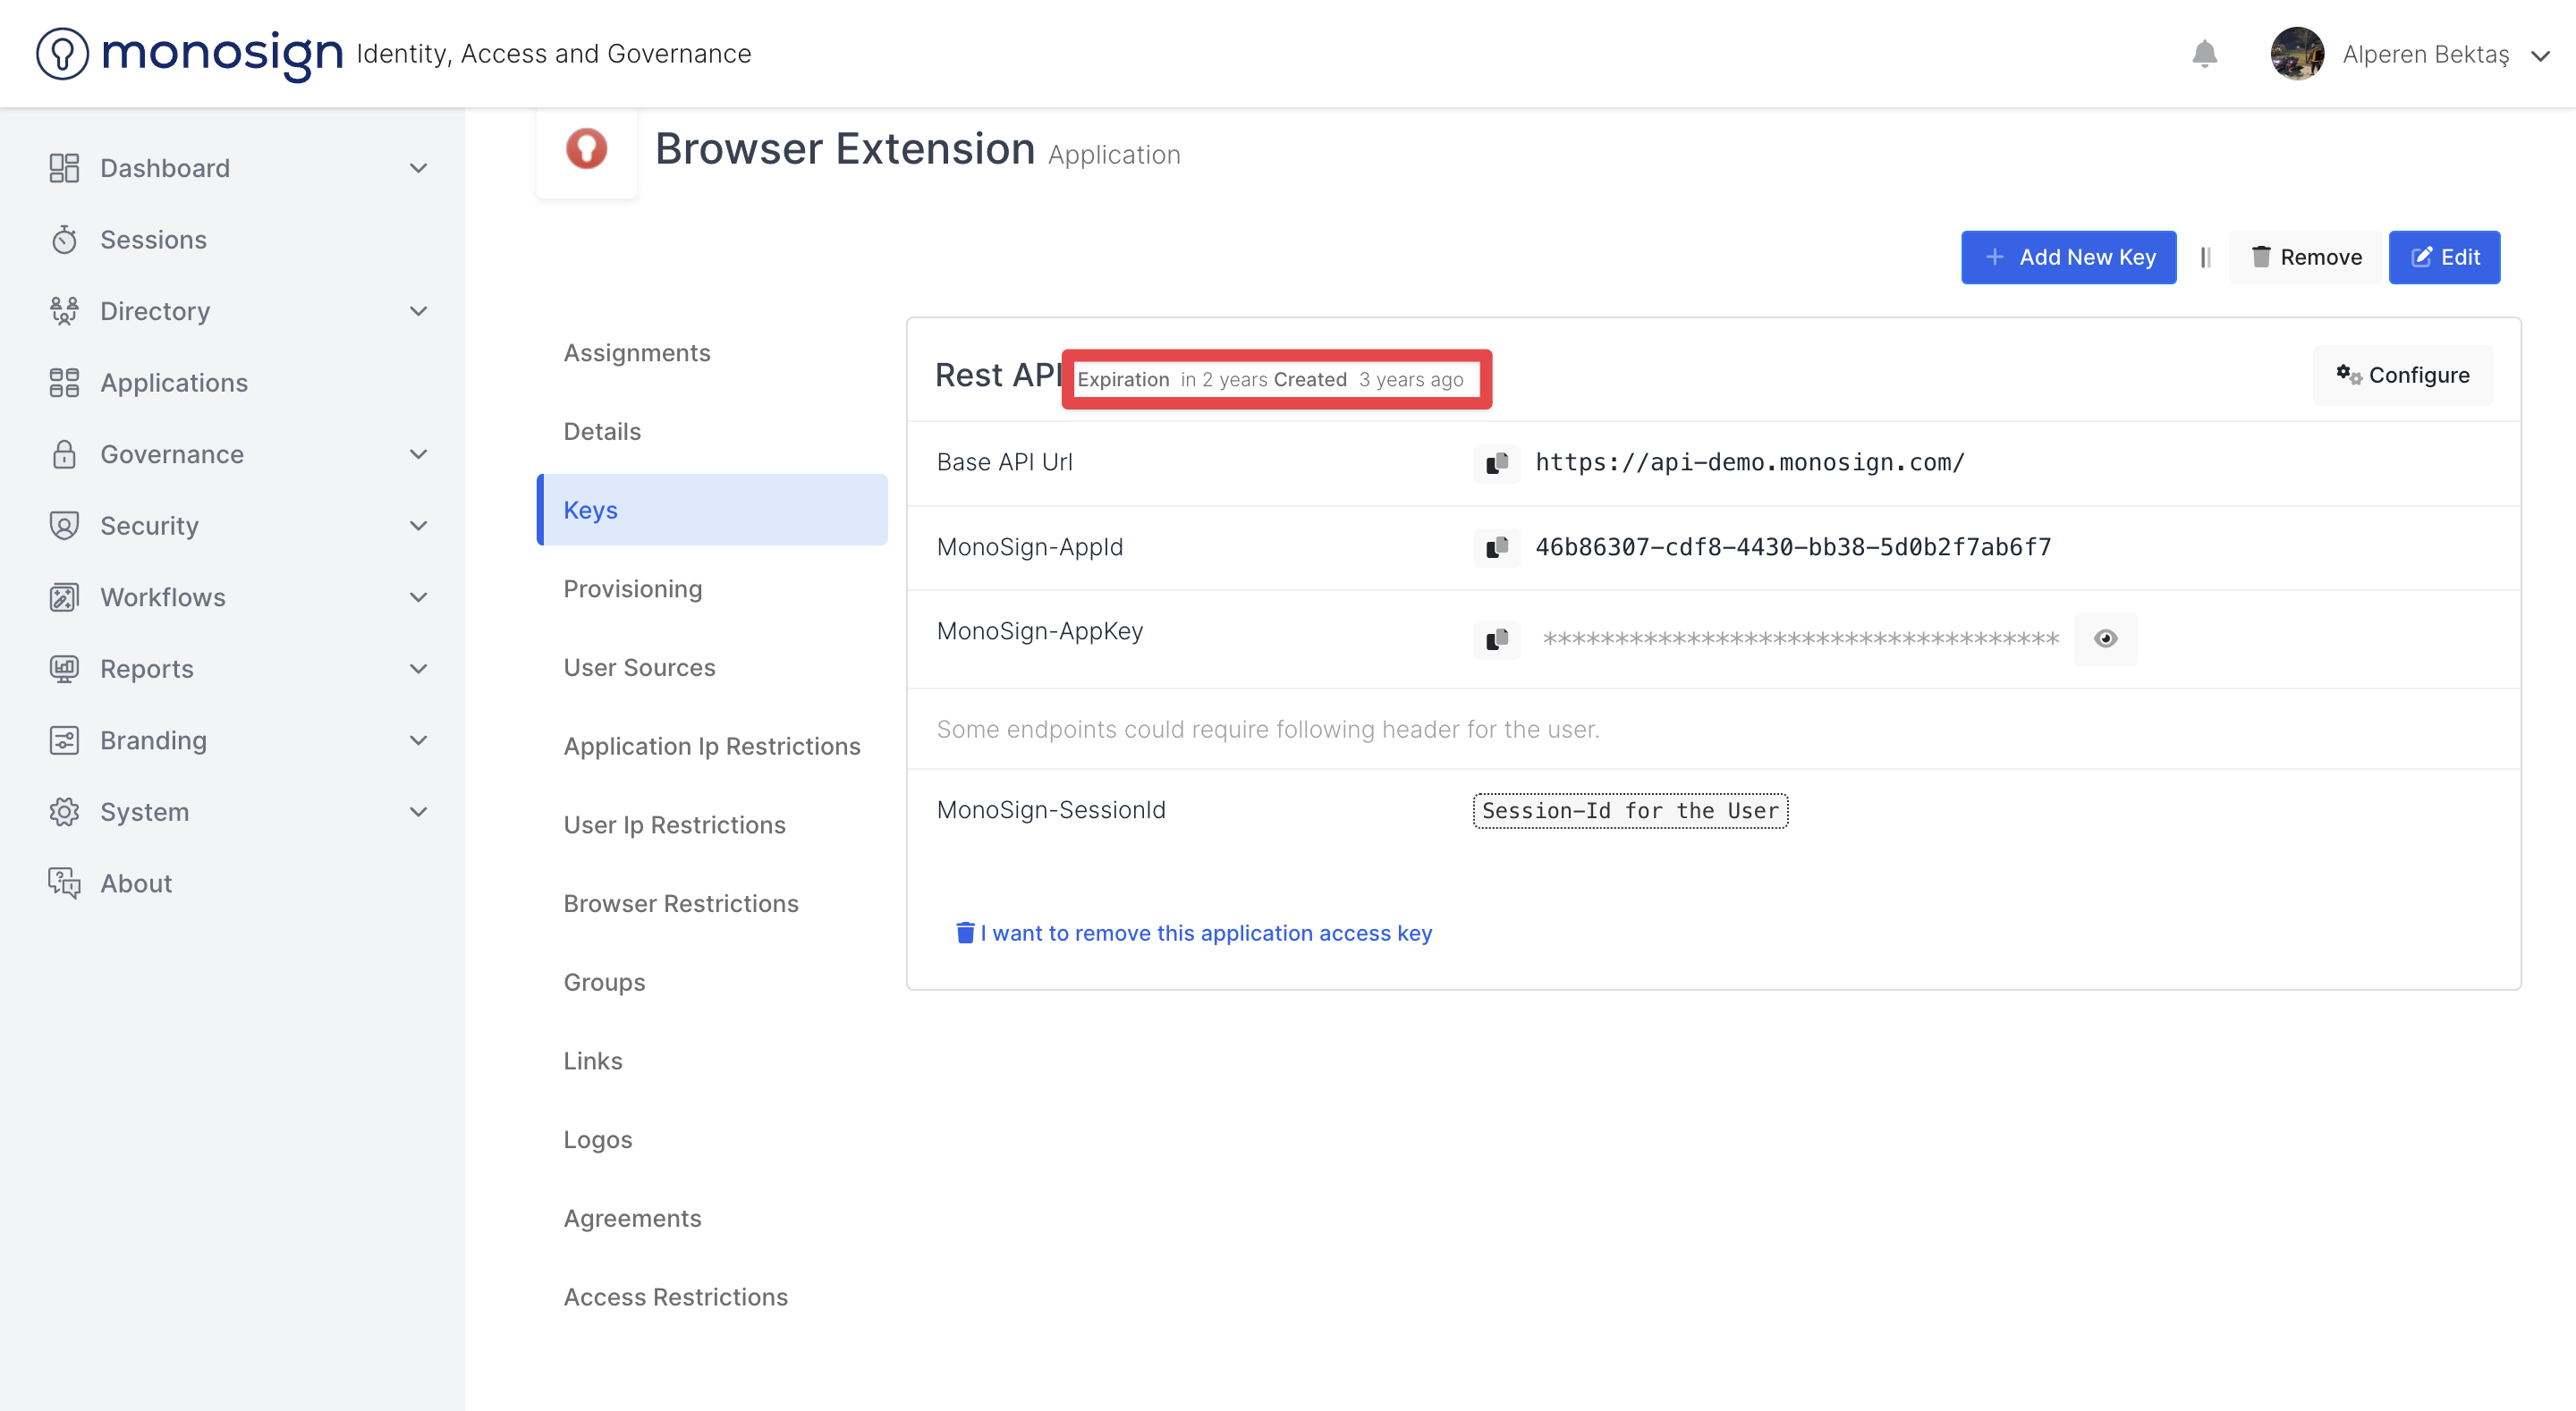Copy the Base API Url value
Image resolution: width=2576 pixels, height=1411 pixels.
pyautogui.click(x=1496, y=463)
